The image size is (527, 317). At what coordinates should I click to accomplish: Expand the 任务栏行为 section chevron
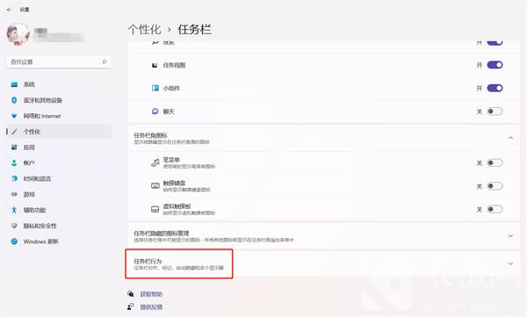point(510,263)
